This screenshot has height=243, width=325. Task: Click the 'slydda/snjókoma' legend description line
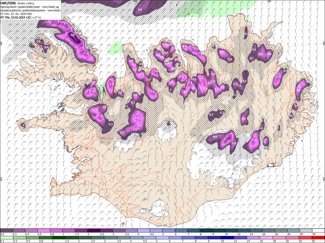[30, 10]
